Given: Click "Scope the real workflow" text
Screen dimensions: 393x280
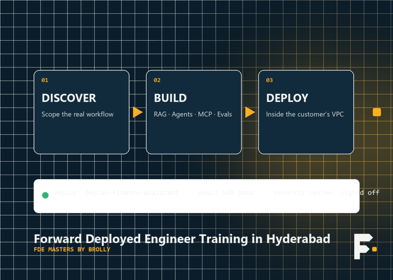Looking at the screenshot, I should click(x=78, y=115).
